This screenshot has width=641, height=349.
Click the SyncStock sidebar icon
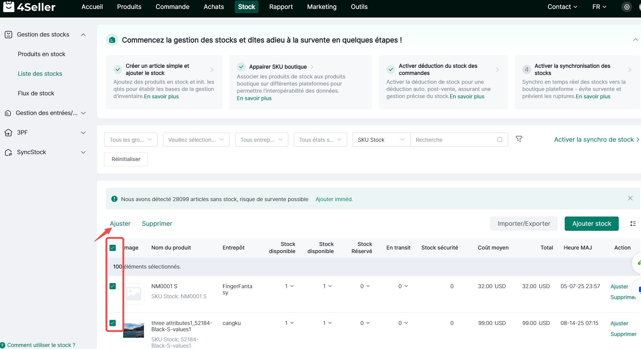[x=8, y=152]
